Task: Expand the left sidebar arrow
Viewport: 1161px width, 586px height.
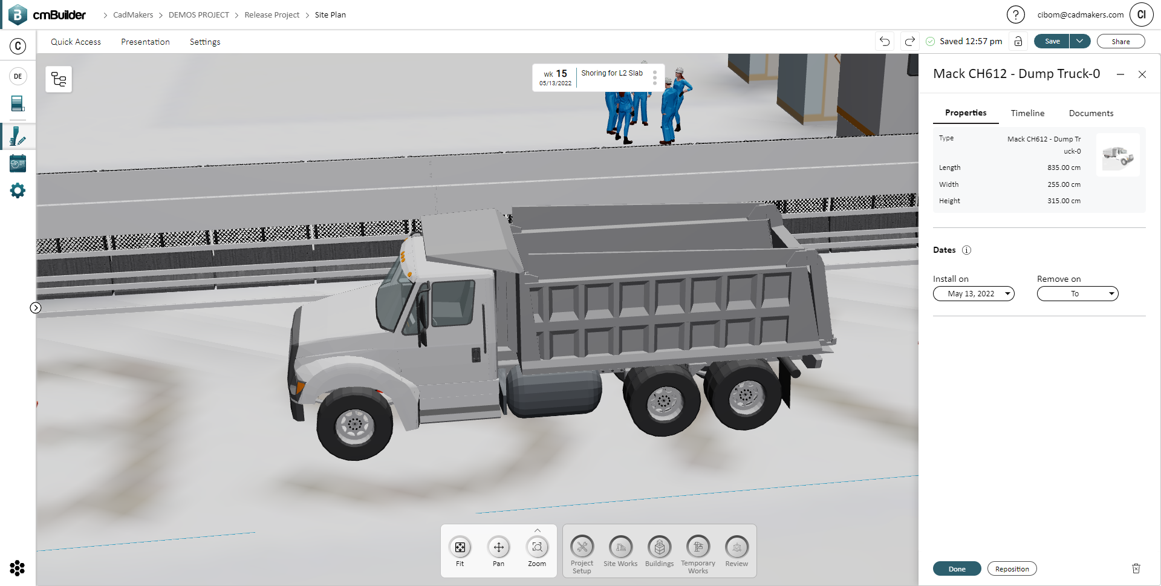Action: click(x=36, y=308)
